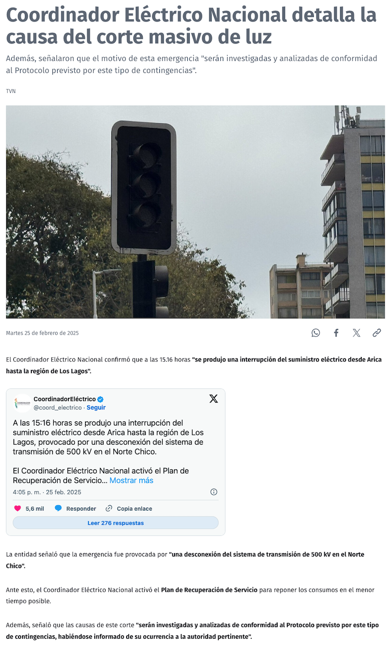Viewport: 391px width, 646px height.
Task: Click the heart like icon on tweet
Action: 18,509
